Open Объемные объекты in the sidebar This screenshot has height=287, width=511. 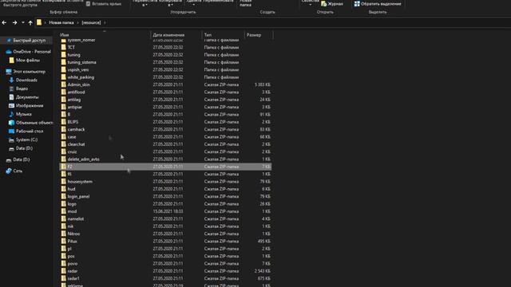(x=30, y=123)
